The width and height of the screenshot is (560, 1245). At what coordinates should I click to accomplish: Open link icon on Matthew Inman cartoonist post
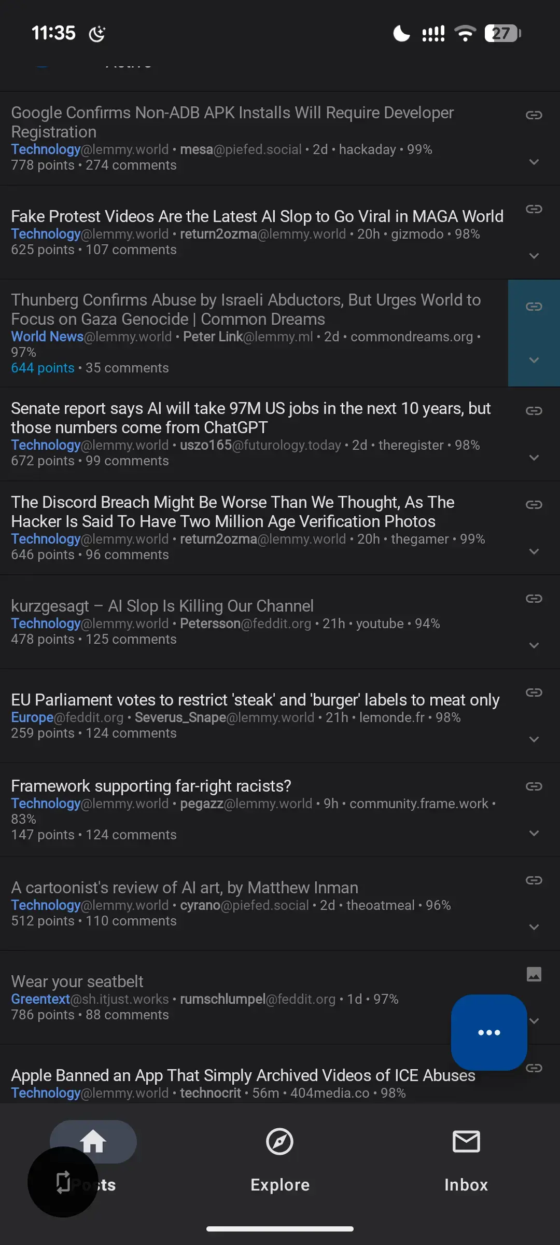[534, 880]
